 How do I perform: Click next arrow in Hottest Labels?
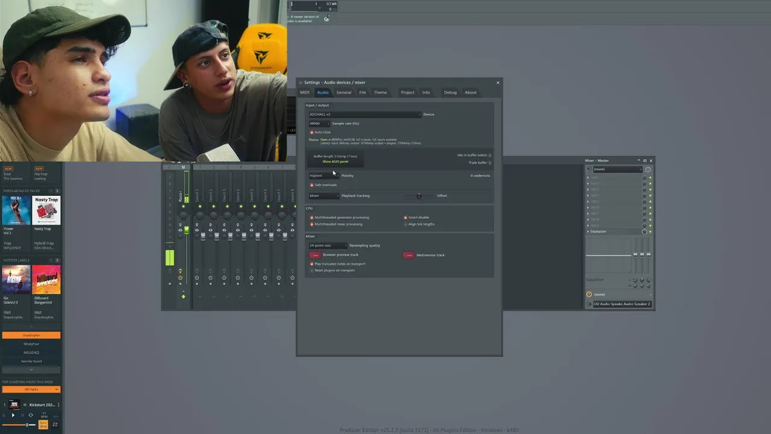click(x=58, y=260)
